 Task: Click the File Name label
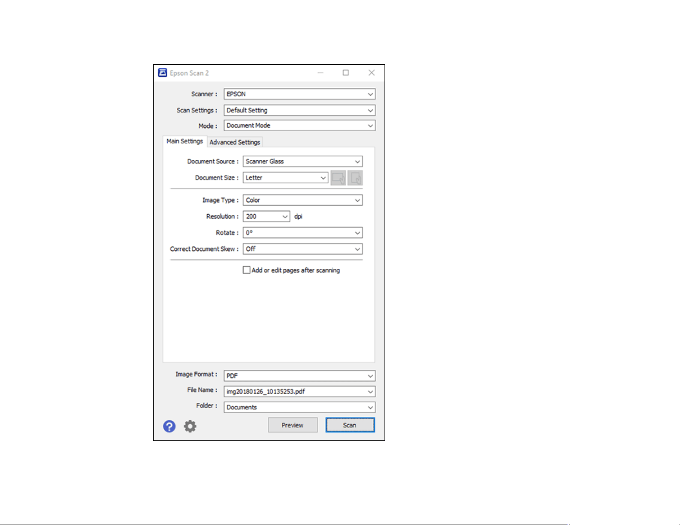point(202,390)
